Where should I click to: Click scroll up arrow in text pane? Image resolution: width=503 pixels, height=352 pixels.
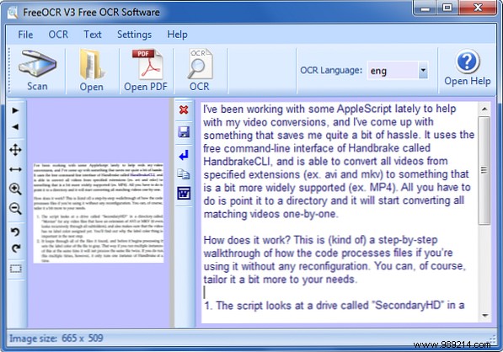[484, 109]
